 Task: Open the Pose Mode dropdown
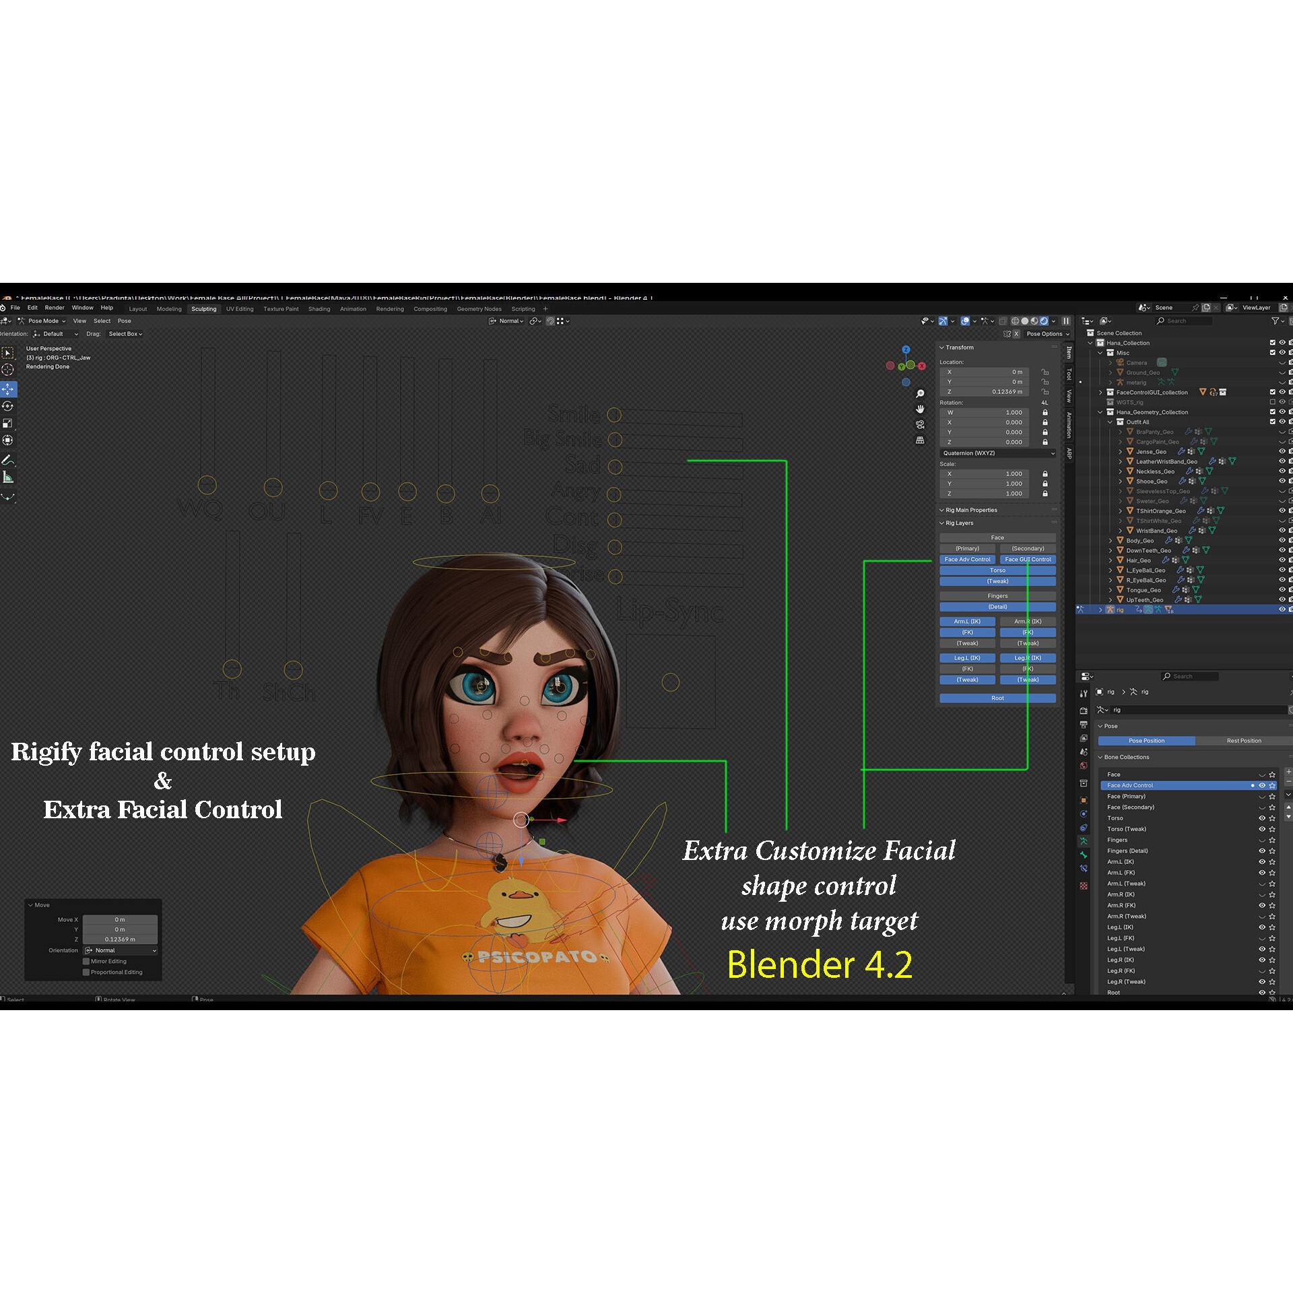pyautogui.click(x=42, y=321)
